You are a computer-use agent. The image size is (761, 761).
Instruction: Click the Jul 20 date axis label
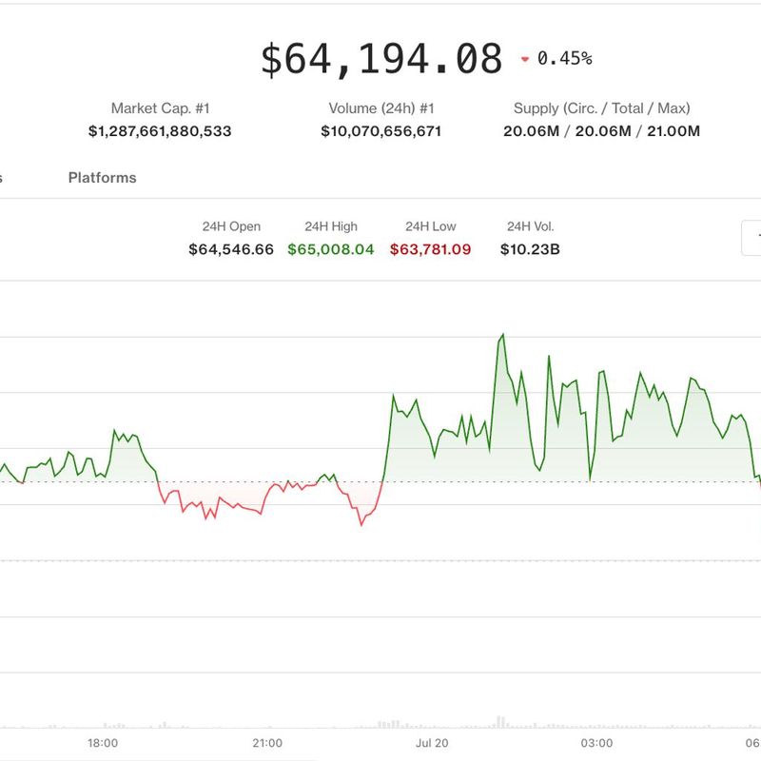[432, 743]
